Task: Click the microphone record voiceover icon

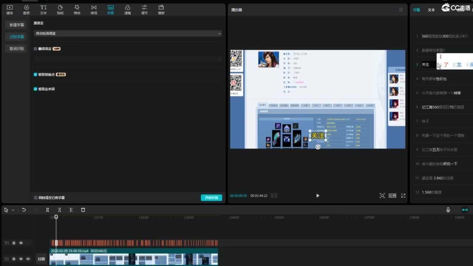Action: tap(448, 210)
